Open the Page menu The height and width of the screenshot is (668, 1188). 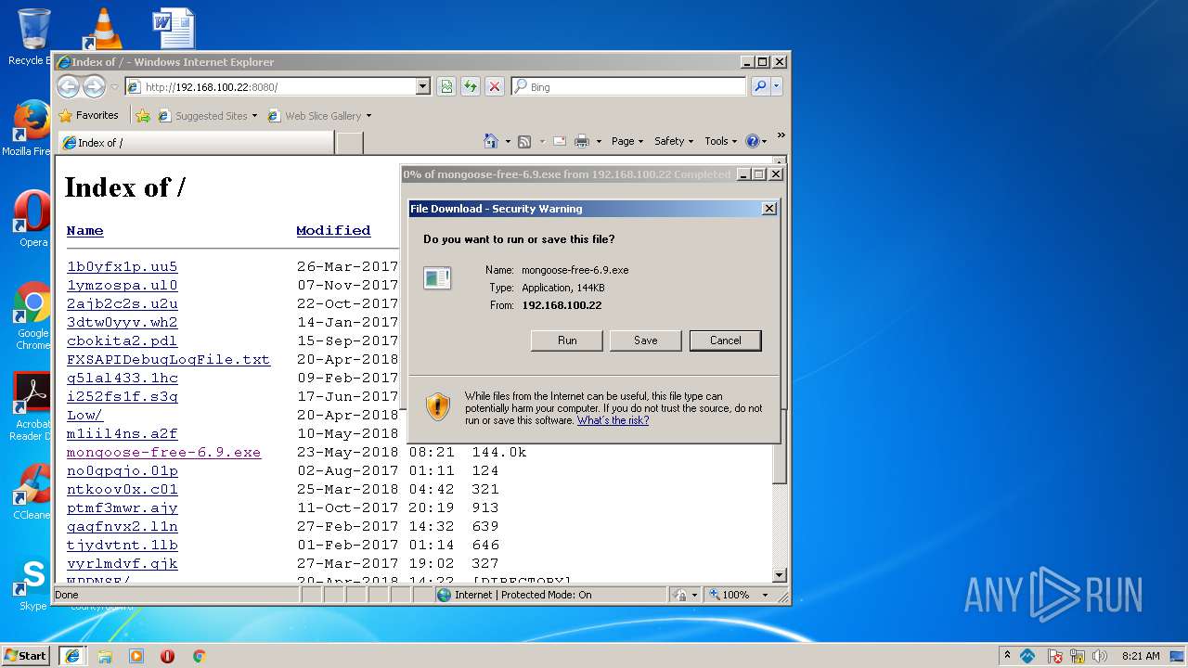(627, 141)
